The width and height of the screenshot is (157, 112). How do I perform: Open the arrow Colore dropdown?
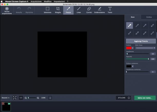pyautogui.click(x=133, y=48)
